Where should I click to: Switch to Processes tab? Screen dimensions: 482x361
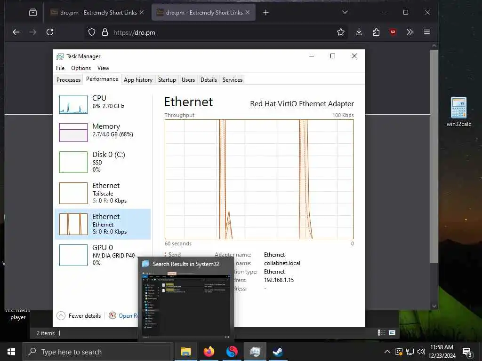(68, 80)
